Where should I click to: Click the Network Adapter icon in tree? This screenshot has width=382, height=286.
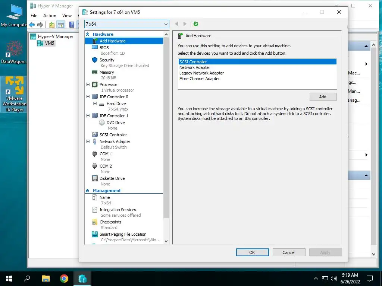point(95,142)
